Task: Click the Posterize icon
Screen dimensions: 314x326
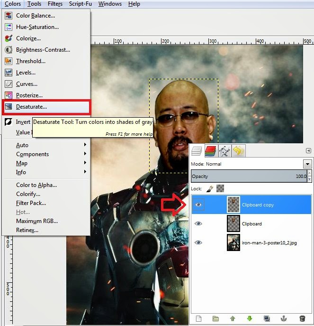Action: (9, 95)
